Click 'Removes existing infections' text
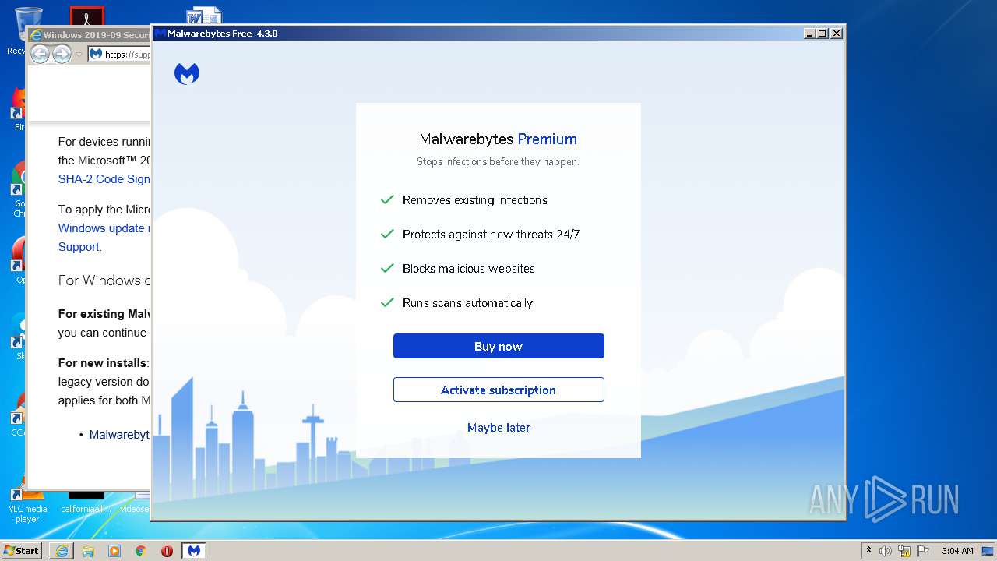 (x=475, y=200)
